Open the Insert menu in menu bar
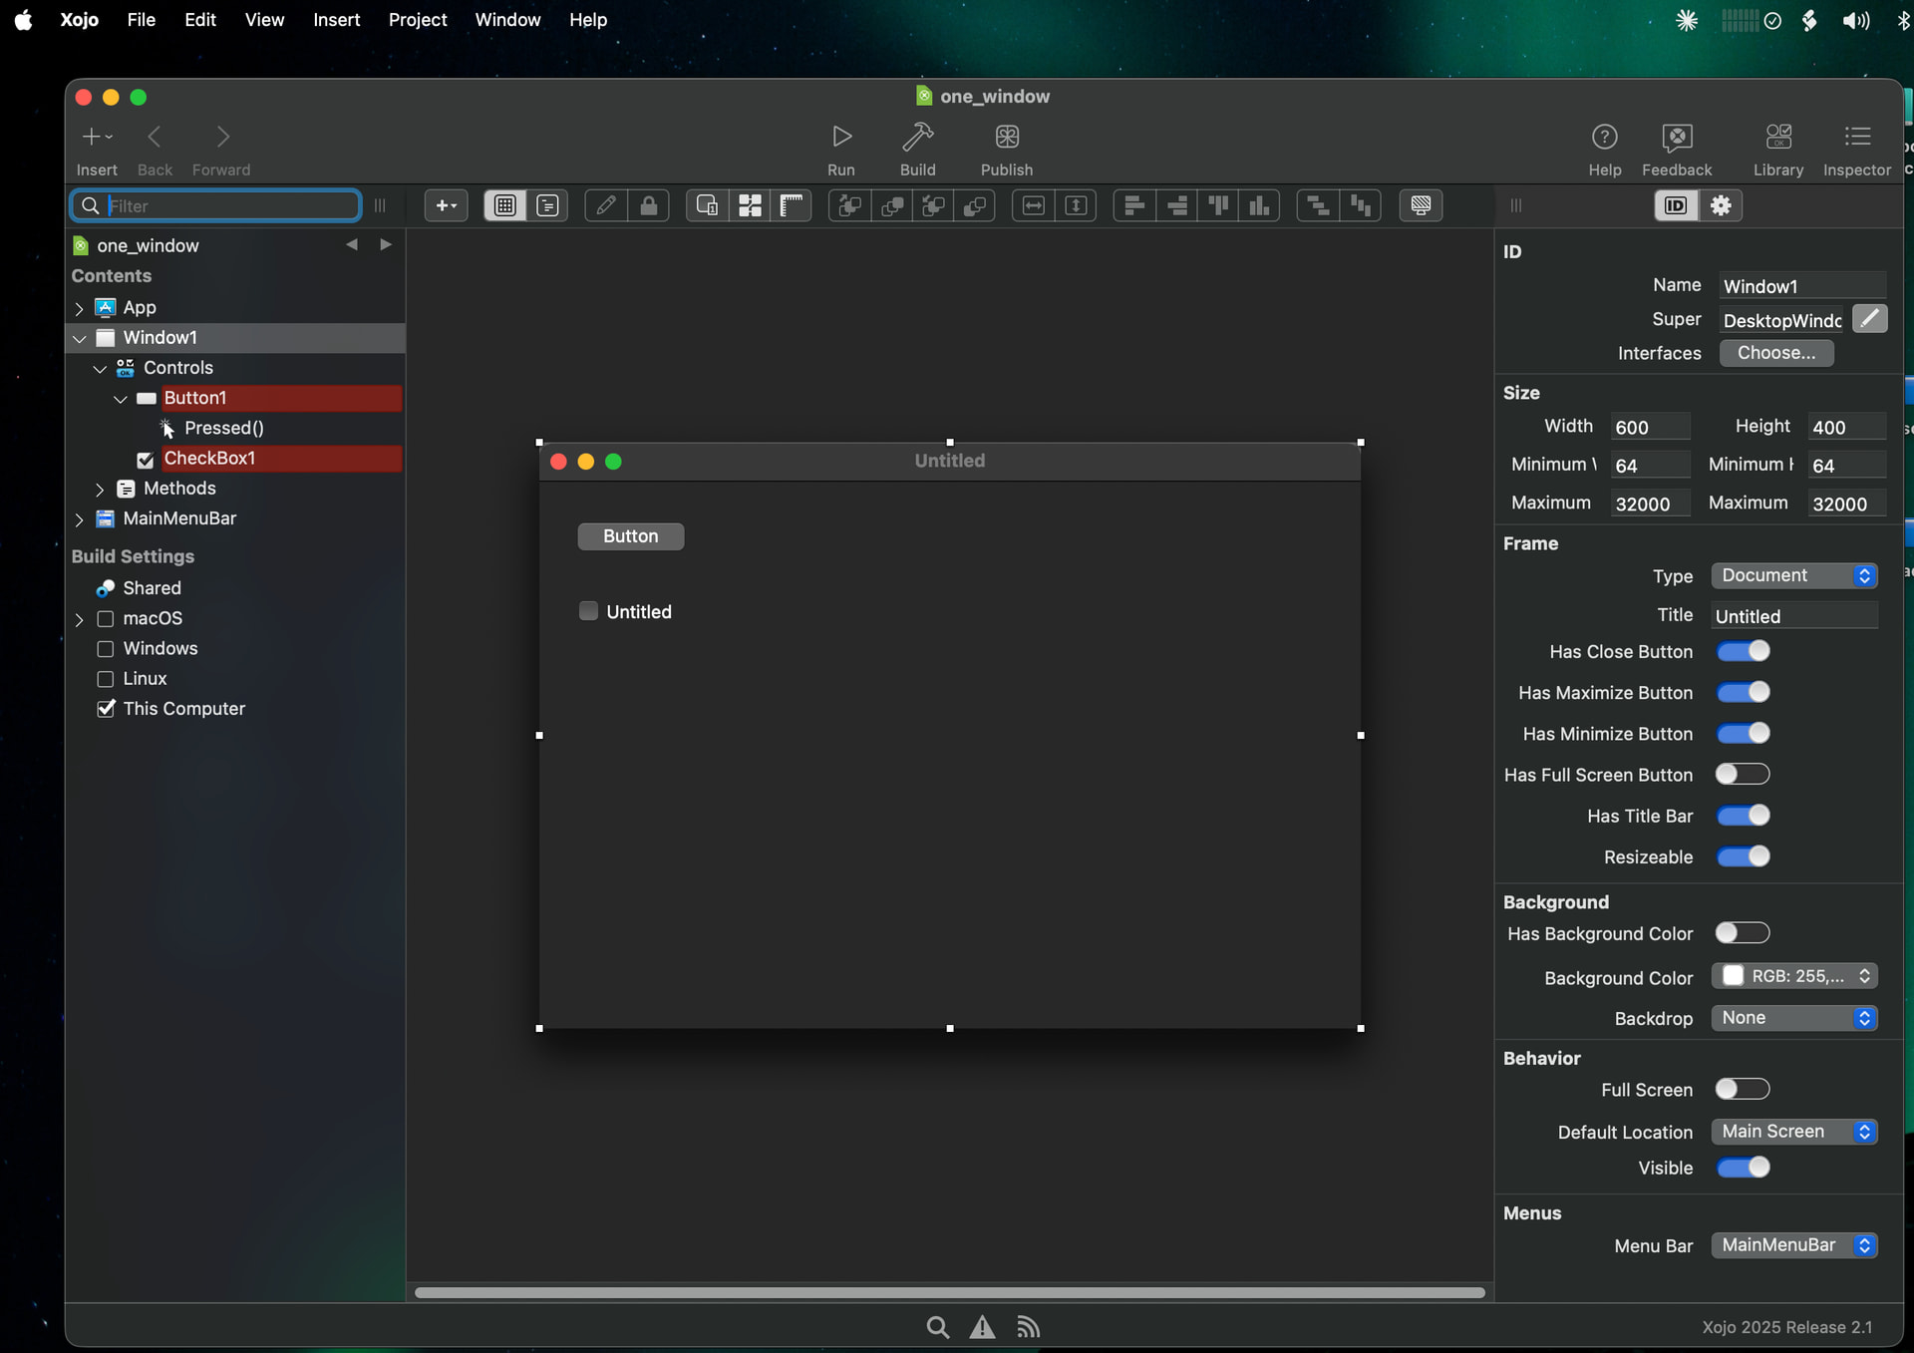Image resolution: width=1914 pixels, height=1353 pixels. (336, 20)
